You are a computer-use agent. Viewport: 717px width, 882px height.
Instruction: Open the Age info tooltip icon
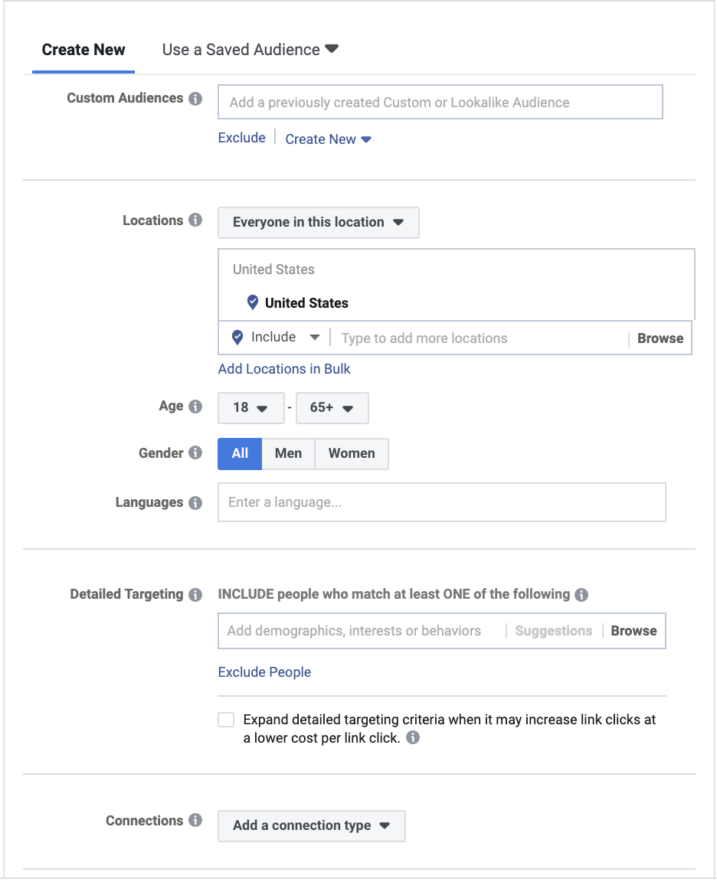(x=195, y=406)
